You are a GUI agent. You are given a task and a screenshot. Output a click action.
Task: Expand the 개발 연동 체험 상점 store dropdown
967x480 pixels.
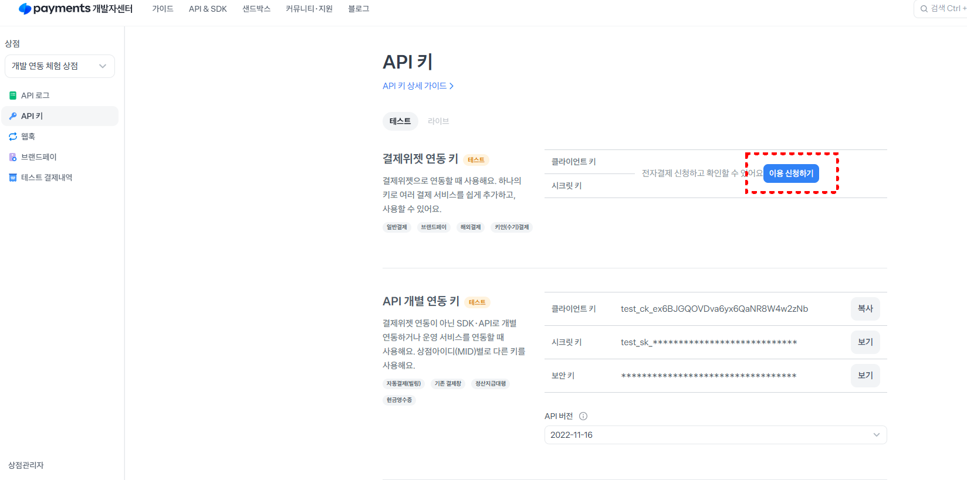[60, 66]
